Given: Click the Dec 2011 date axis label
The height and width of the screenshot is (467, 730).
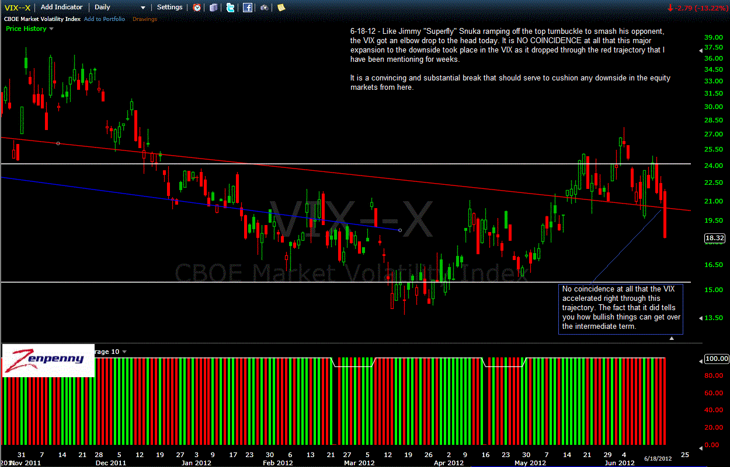Looking at the screenshot, I should click(110, 463).
